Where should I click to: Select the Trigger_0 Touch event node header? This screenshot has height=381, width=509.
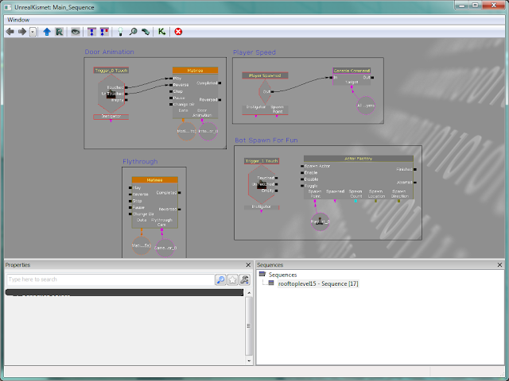(x=111, y=71)
